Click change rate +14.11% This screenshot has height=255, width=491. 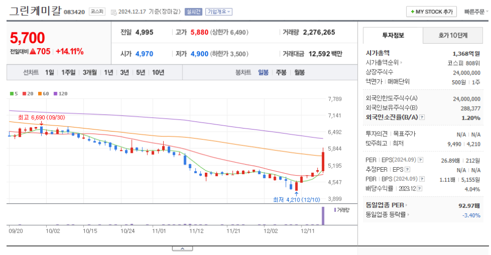click(70, 52)
